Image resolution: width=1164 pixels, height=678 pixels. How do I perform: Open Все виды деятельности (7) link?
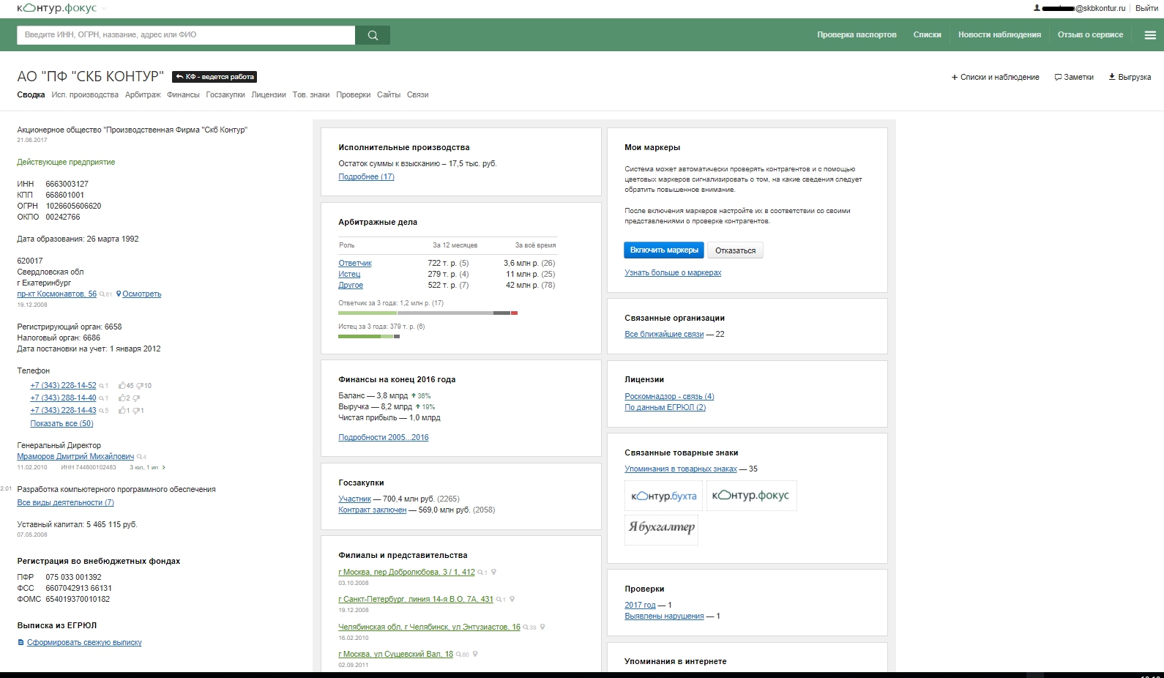[65, 502]
